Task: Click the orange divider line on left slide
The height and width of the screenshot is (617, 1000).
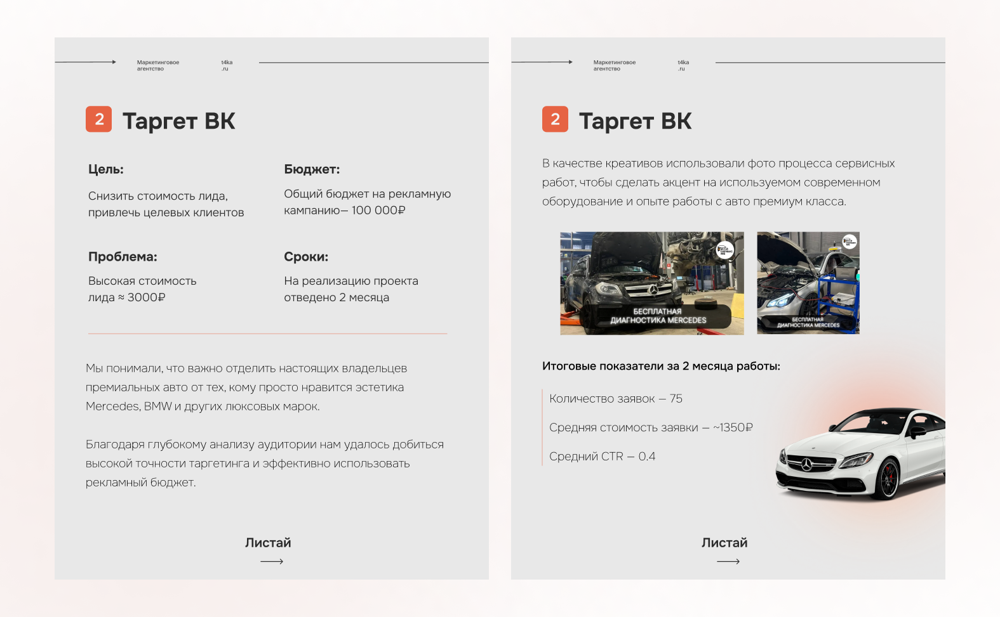Action: [267, 334]
